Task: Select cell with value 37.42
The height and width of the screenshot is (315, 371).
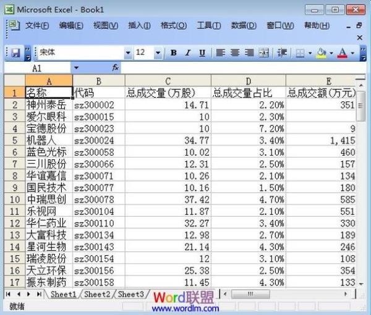Action: 168,199
